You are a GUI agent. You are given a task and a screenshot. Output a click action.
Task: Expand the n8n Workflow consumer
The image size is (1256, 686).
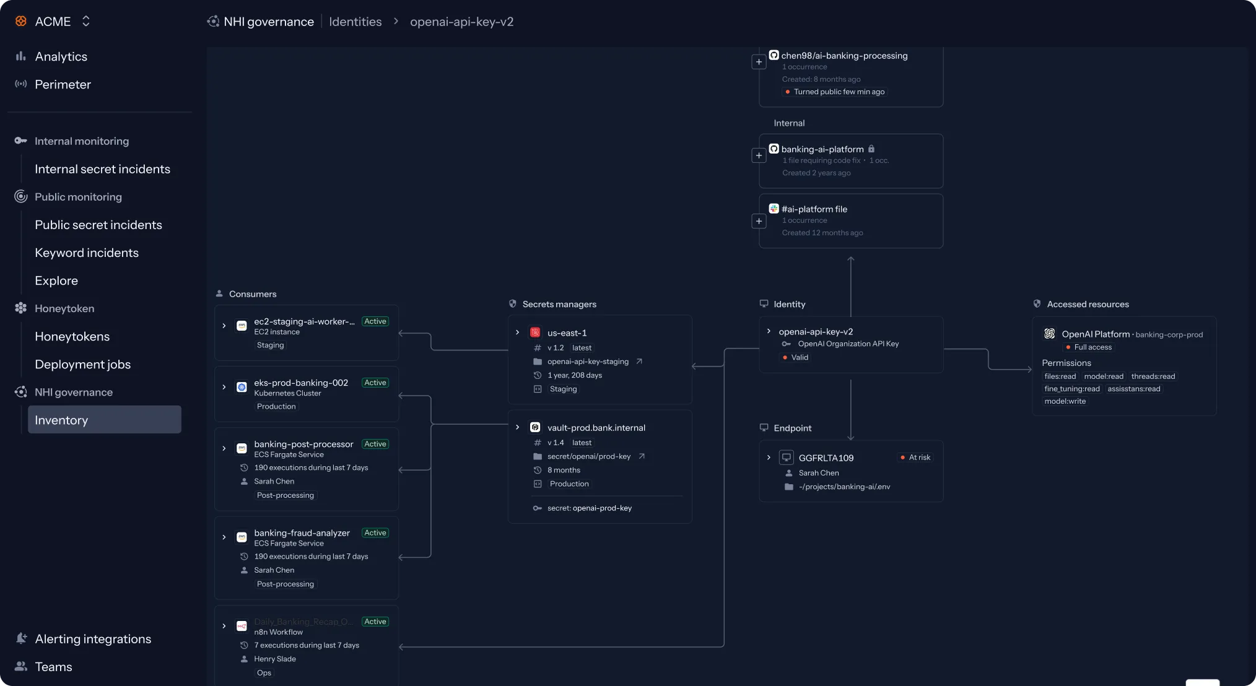point(224,626)
